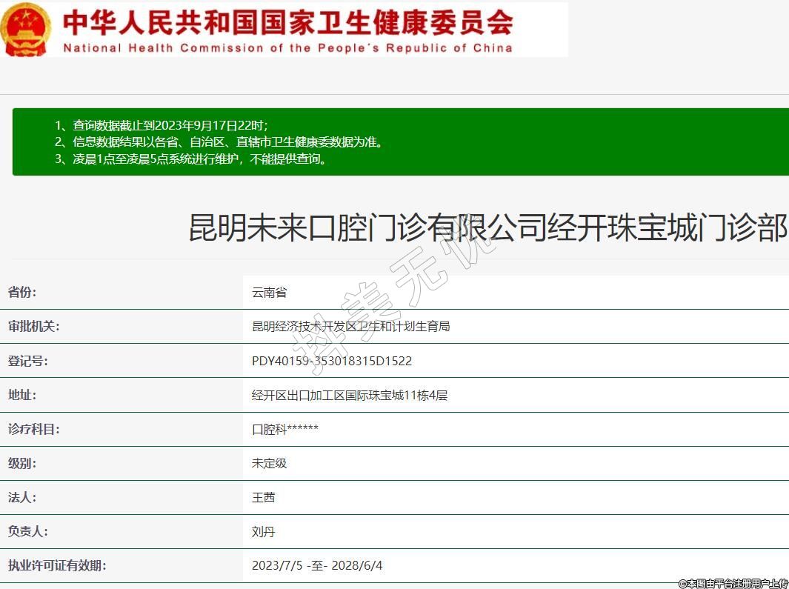The width and height of the screenshot is (789, 589).
Task: Click the person in charge name 刘丹
Action: [x=263, y=531]
